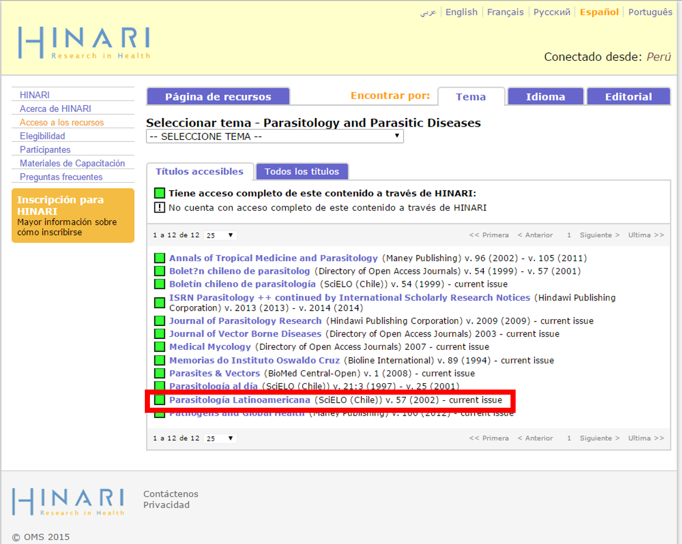Open Journal of Parasitology Research
This screenshot has height=544, width=682.
[x=245, y=321]
